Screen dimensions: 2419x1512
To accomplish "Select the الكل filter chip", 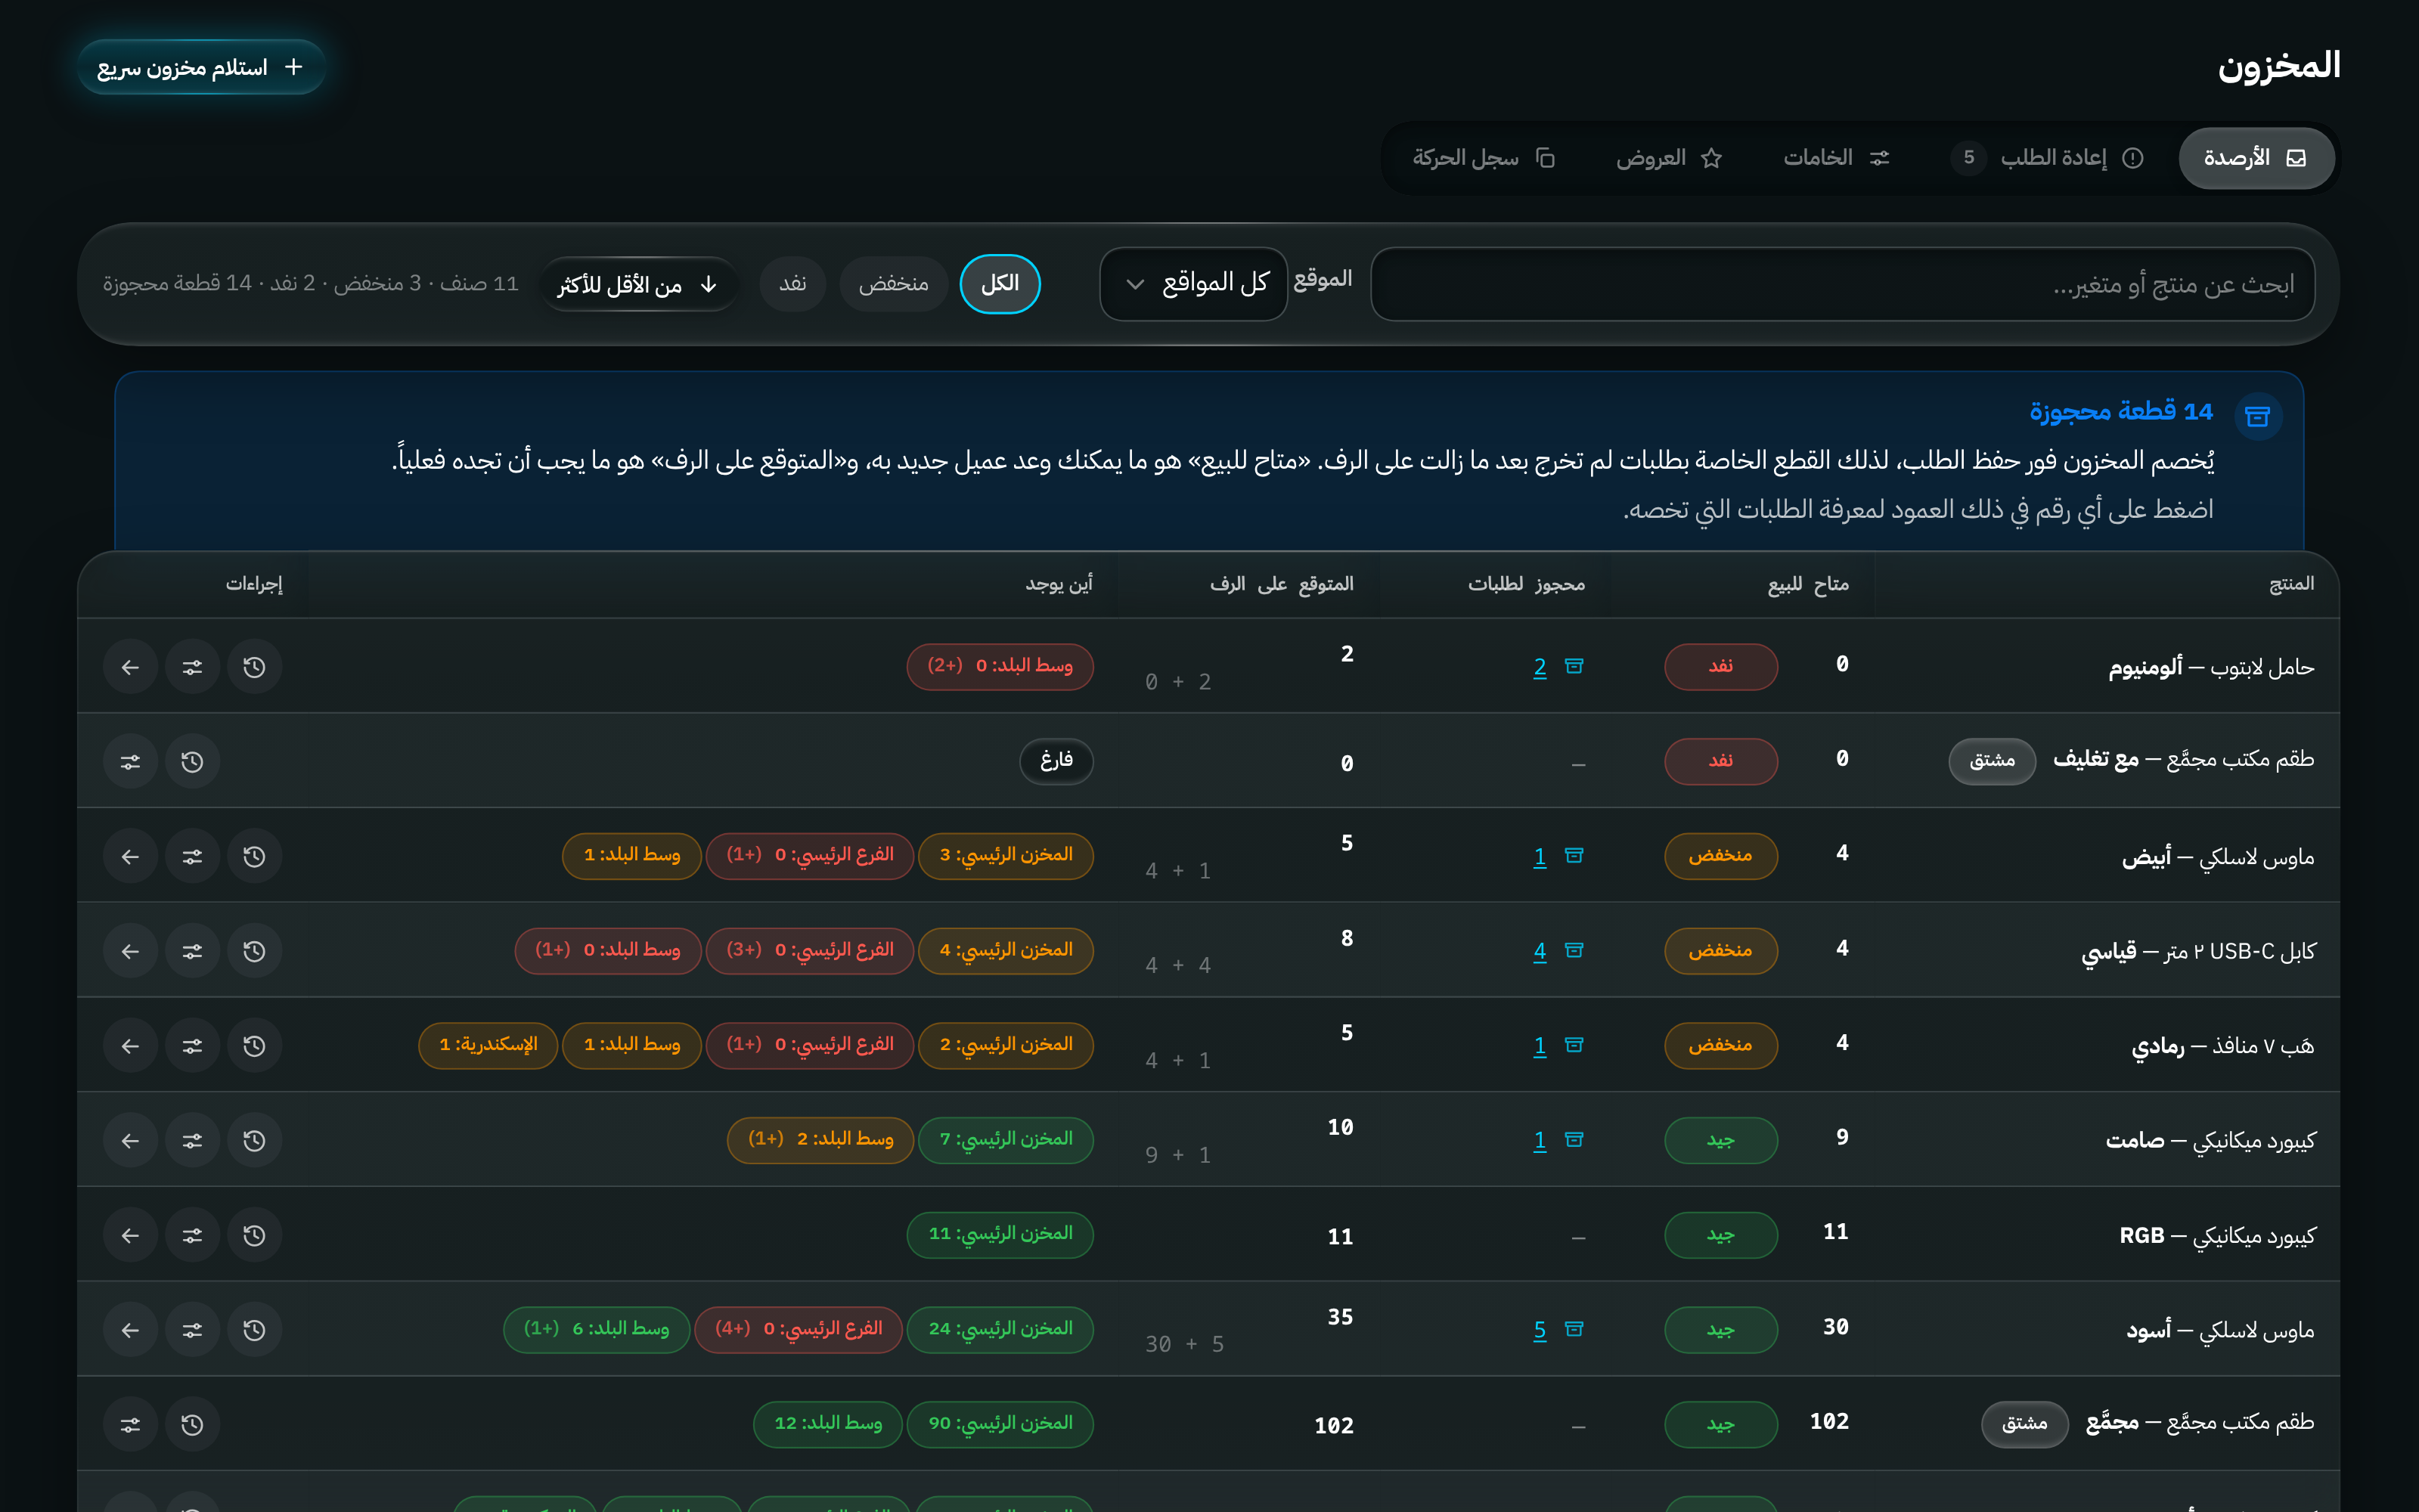I will [x=1000, y=284].
